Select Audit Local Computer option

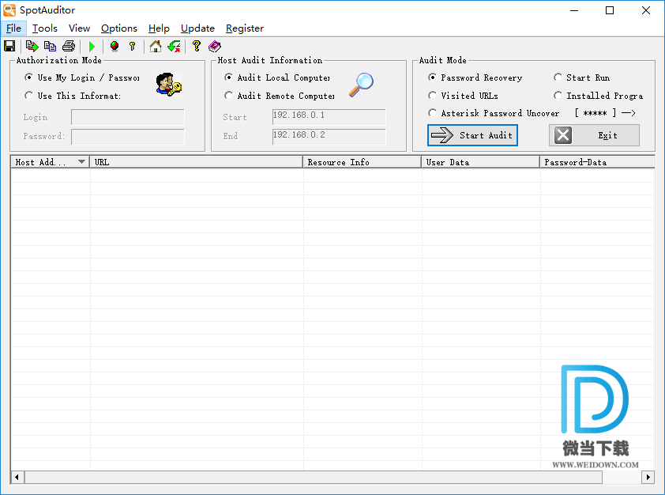tap(277, 77)
